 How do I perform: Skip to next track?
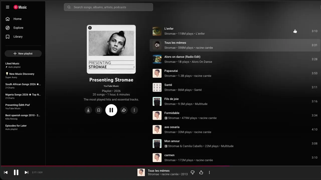coord(26,172)
